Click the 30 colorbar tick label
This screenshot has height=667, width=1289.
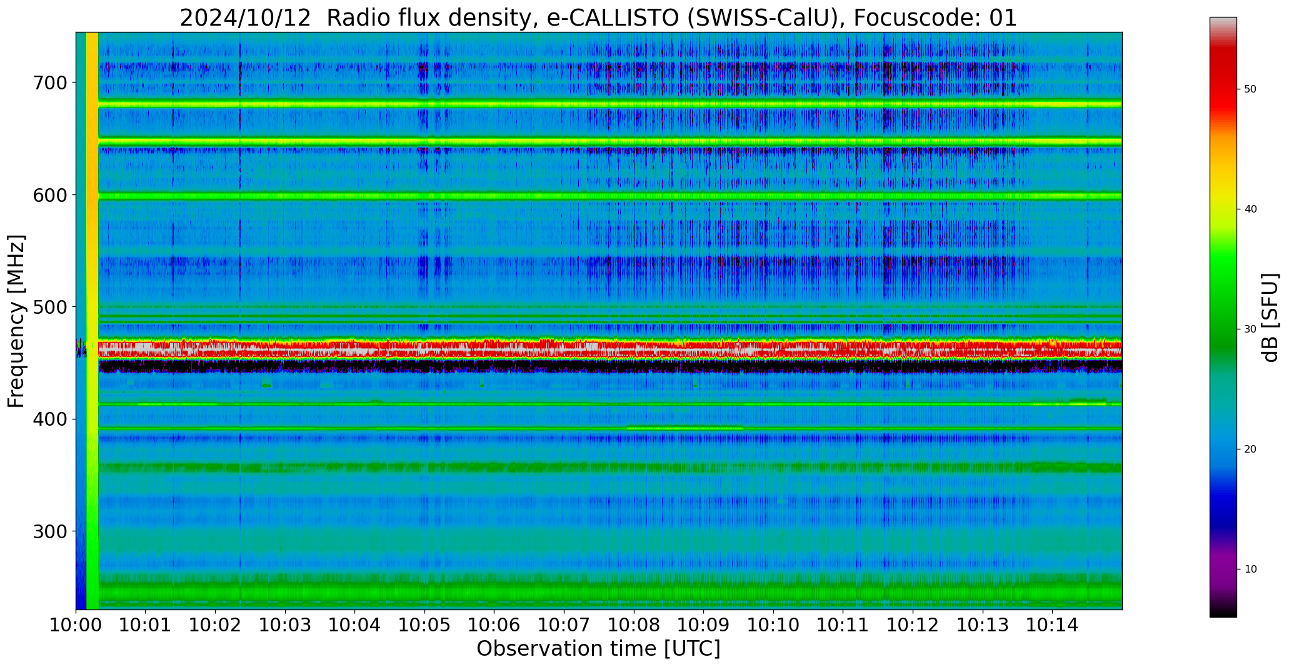[1250, 329]
